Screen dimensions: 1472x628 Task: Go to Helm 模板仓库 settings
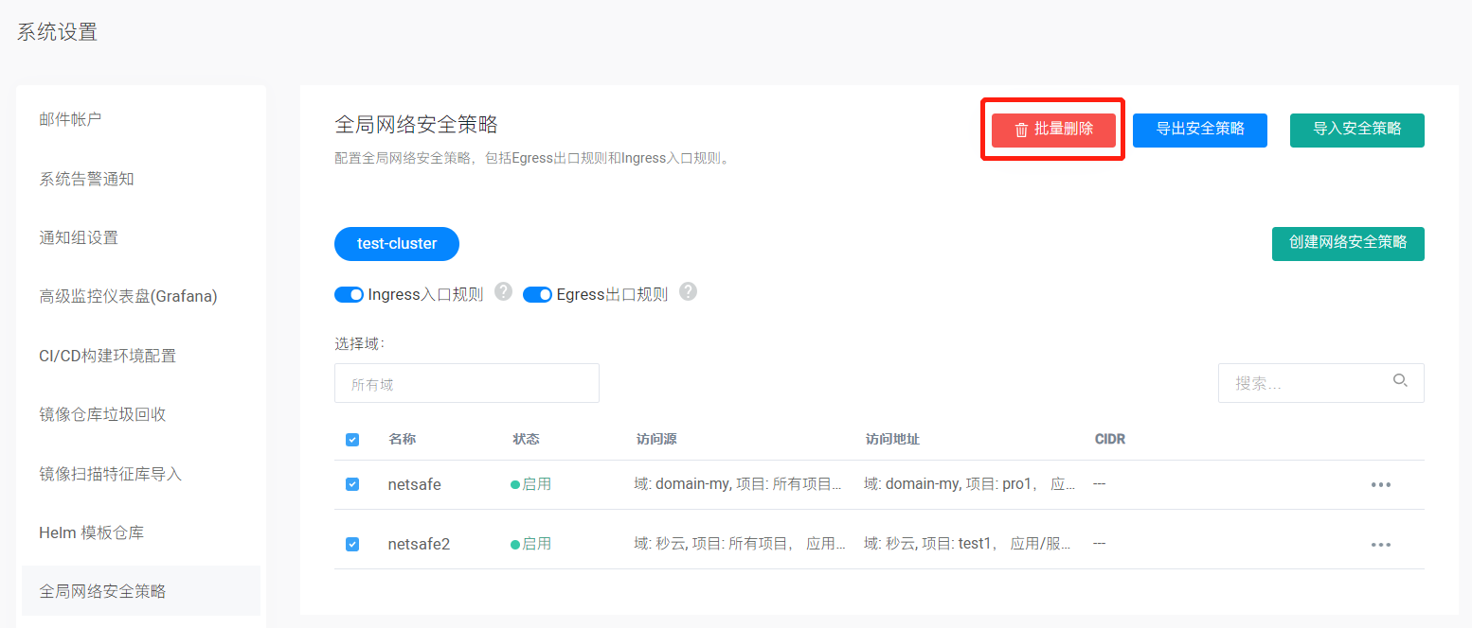[x=91, y=532]
